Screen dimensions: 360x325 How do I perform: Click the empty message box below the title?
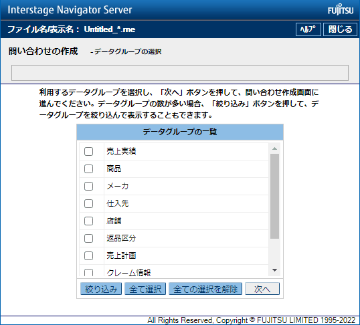tap(180, 73)
